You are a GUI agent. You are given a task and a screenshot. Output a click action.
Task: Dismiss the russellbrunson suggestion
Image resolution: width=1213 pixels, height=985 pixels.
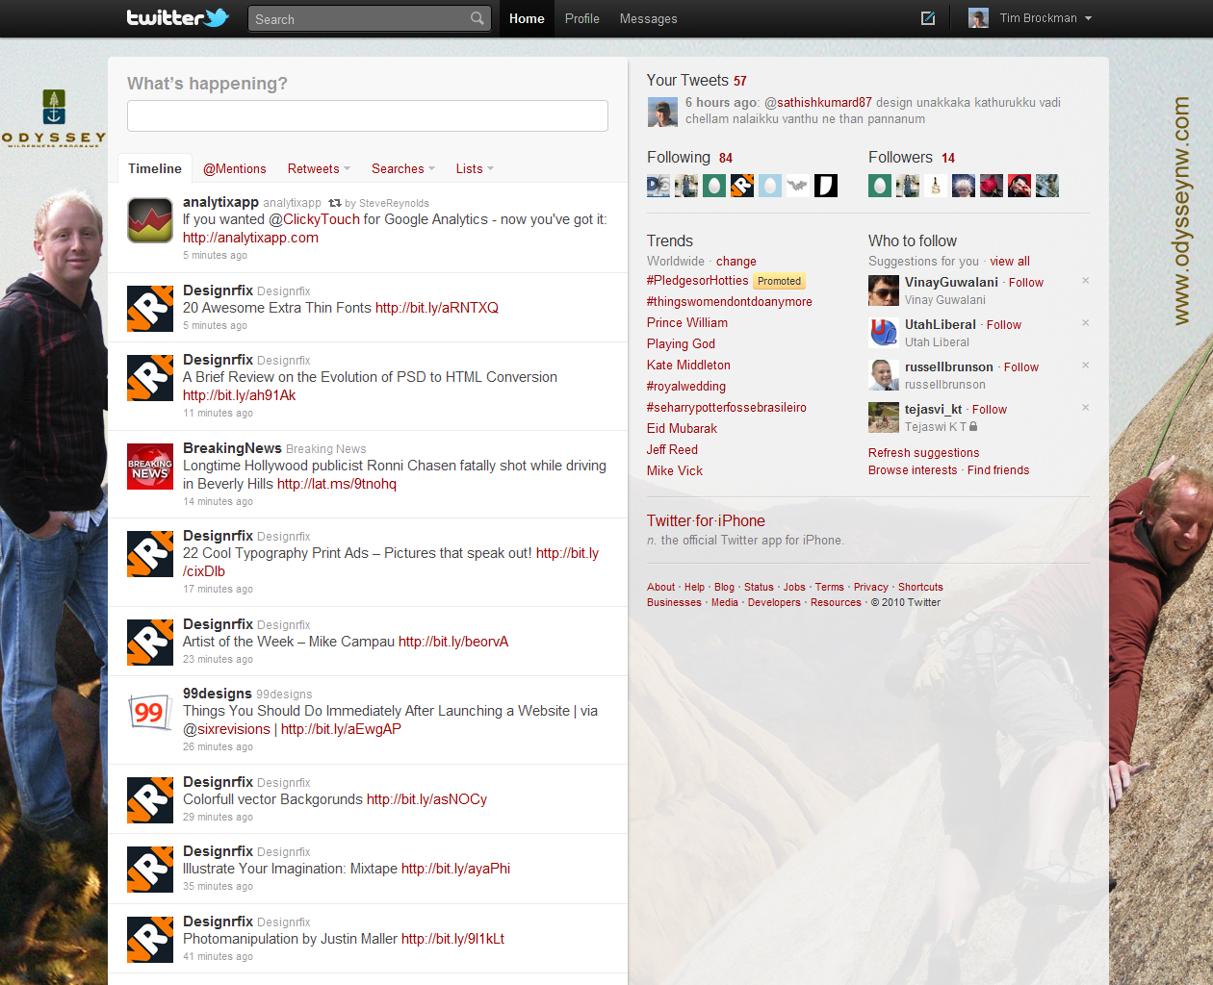(1085, 366)
